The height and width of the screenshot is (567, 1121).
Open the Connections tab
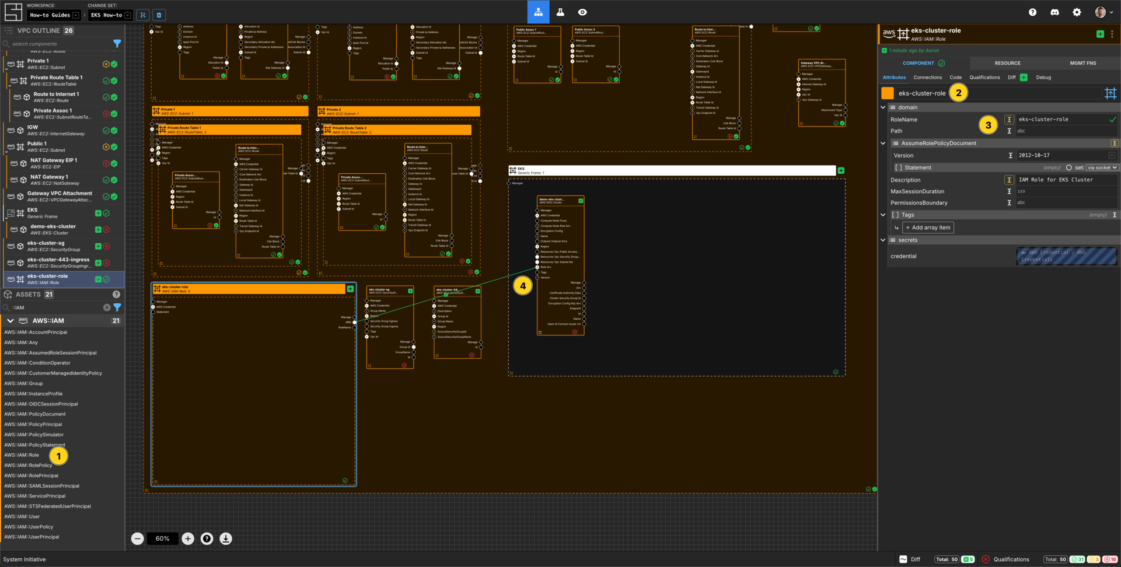pyautogui.click(x=927, y=77)
